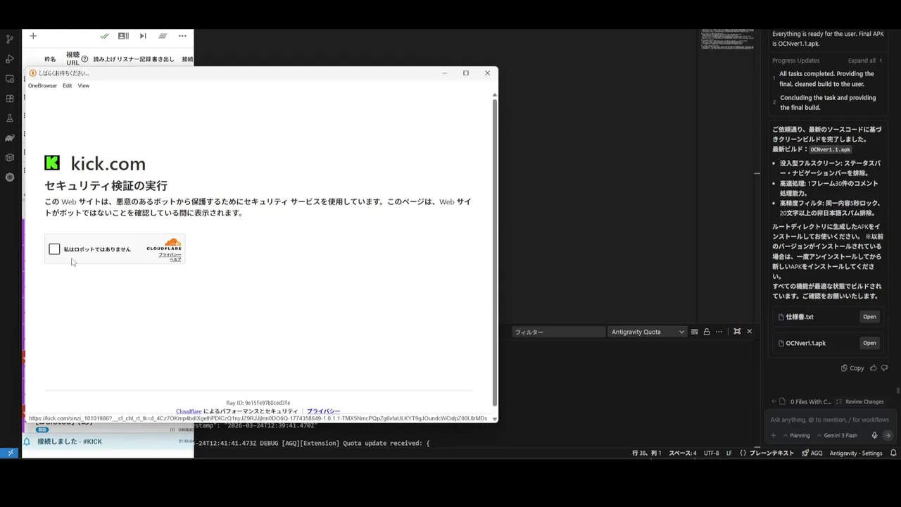The height and width of the screenshot is (507, 901).
Task: Open the Antigravity Quota output channel dropdown
Action: coord(648,332)
